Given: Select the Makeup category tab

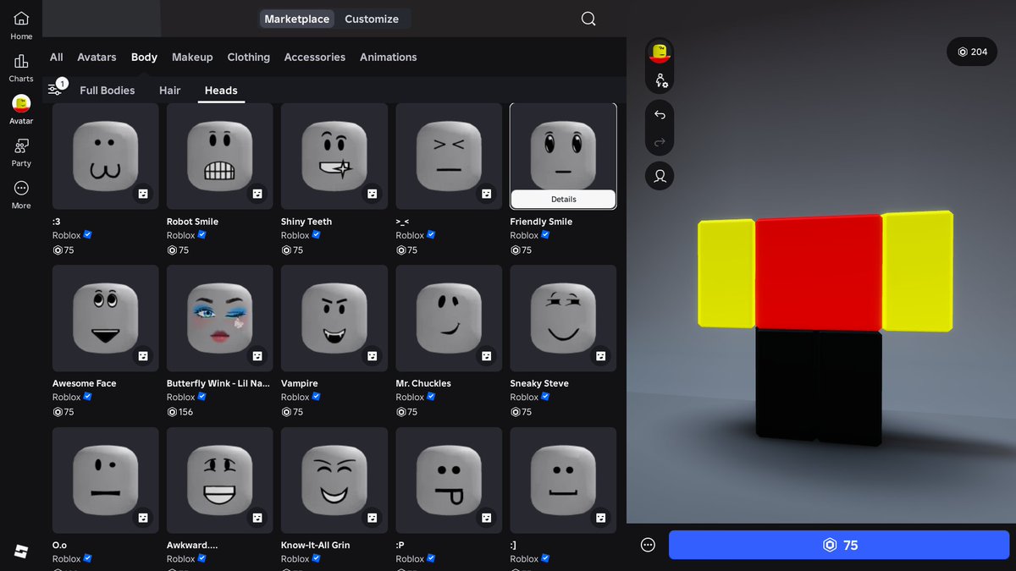Looking at the screenshot, I should pos(192,57).
